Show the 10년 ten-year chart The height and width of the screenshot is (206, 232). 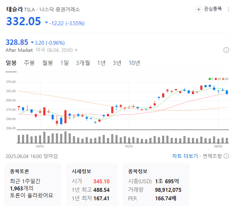(x=134, y=63)
